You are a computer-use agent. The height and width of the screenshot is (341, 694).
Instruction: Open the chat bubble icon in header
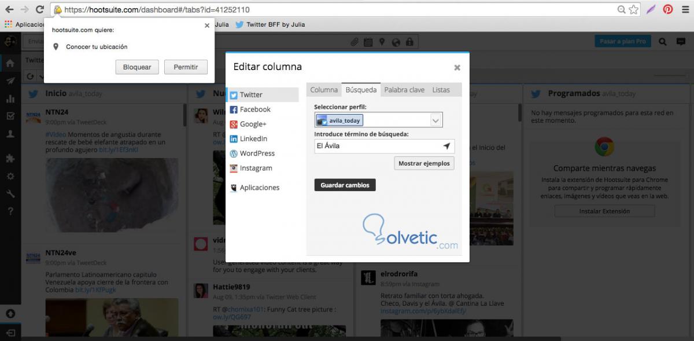pos(680,42)
